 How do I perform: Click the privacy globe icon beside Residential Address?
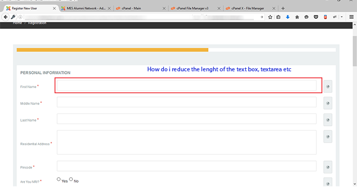[327, 137]
